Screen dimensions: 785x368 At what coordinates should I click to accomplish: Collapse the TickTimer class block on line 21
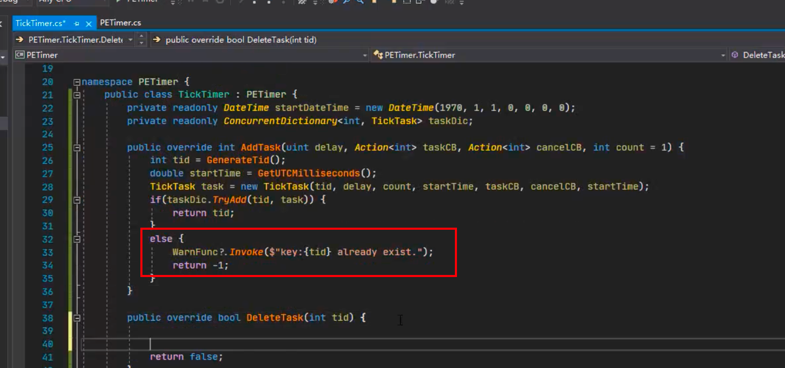(77, 95)
